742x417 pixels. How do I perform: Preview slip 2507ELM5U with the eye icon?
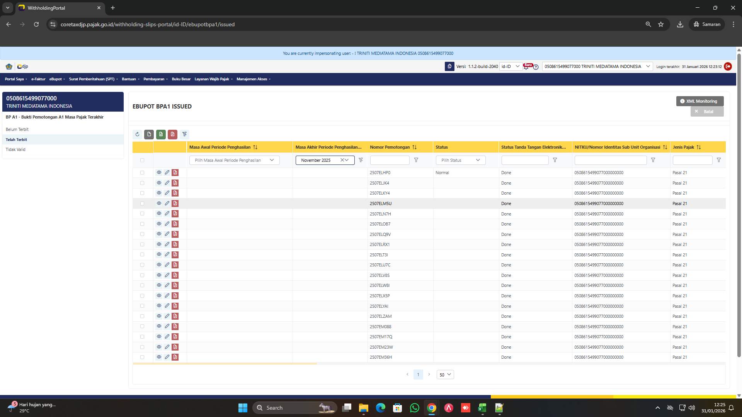point(159,203)
